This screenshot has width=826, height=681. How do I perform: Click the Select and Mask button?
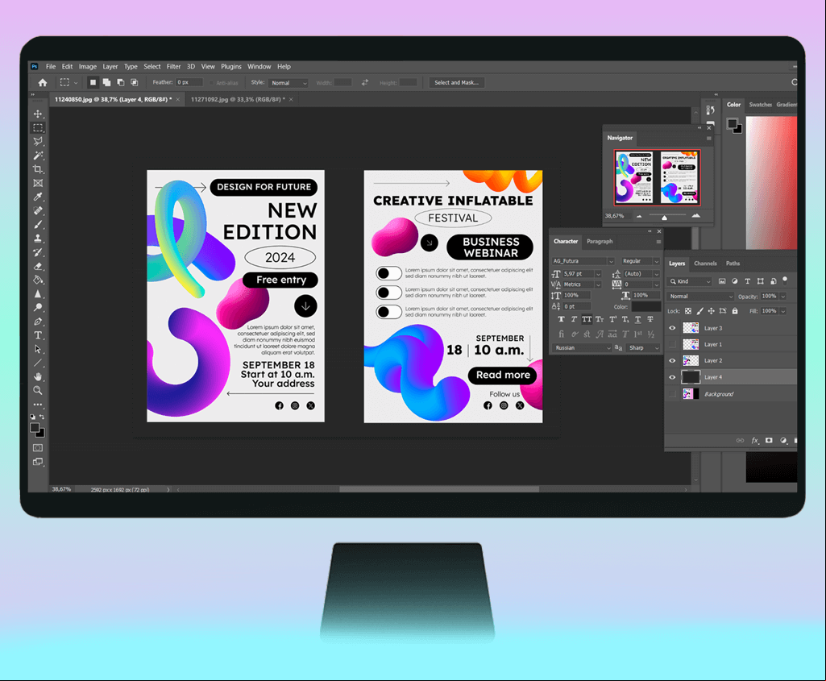(457, 83)
